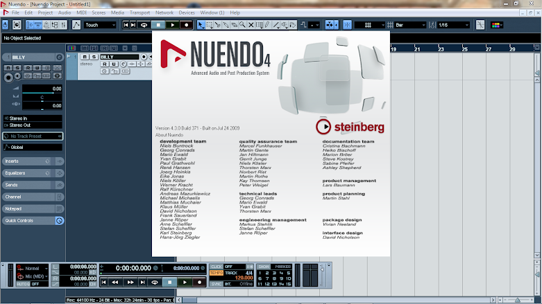Select the Glue tool
The width and height of the screenshot is (542, 304).
pyautogui.click(x=226, y=25)
